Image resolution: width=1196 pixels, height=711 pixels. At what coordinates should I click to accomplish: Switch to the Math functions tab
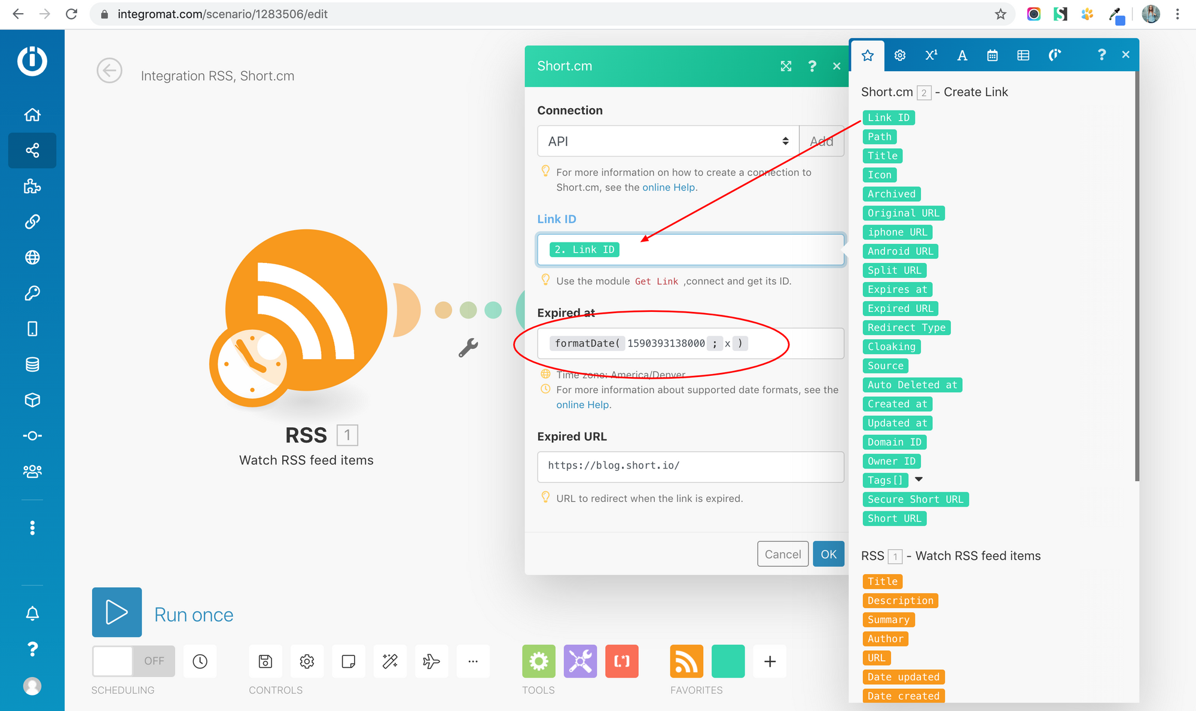(x=931, y=55)
